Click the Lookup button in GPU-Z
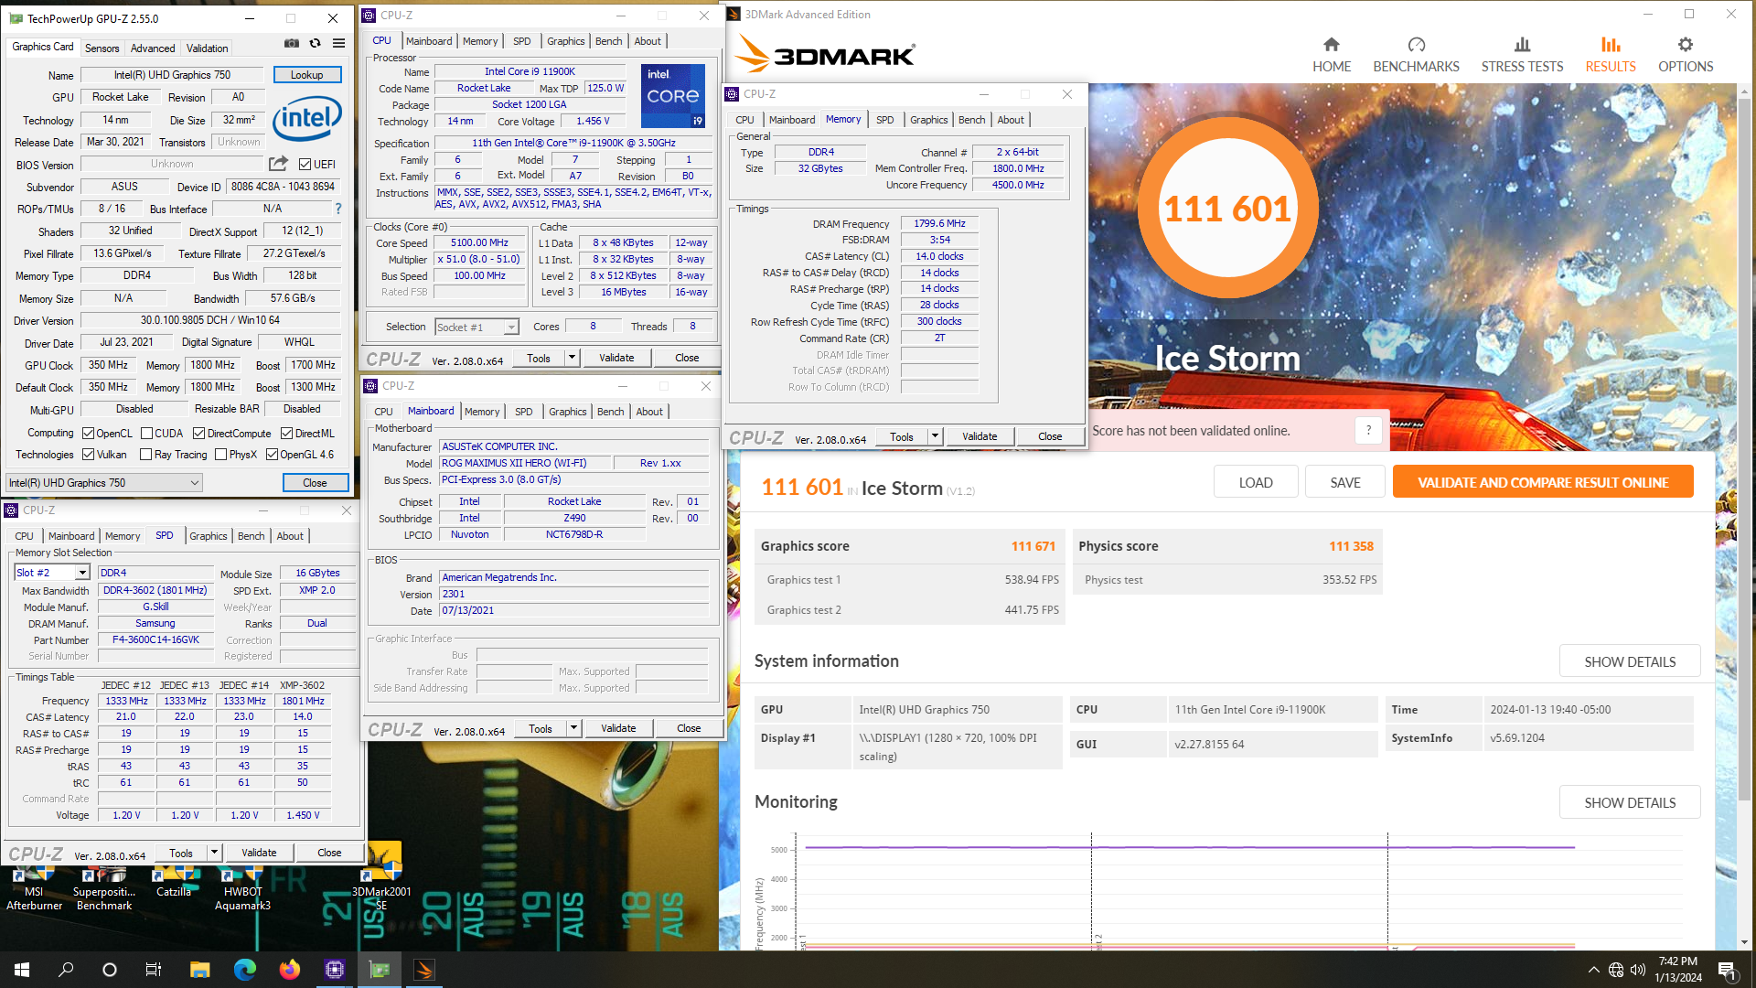The width and height of the screenshot is (1756, 988). tap(307, 75)
